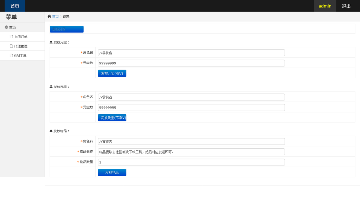Click the file icon next to 充值订单

(x=11, y=37)
